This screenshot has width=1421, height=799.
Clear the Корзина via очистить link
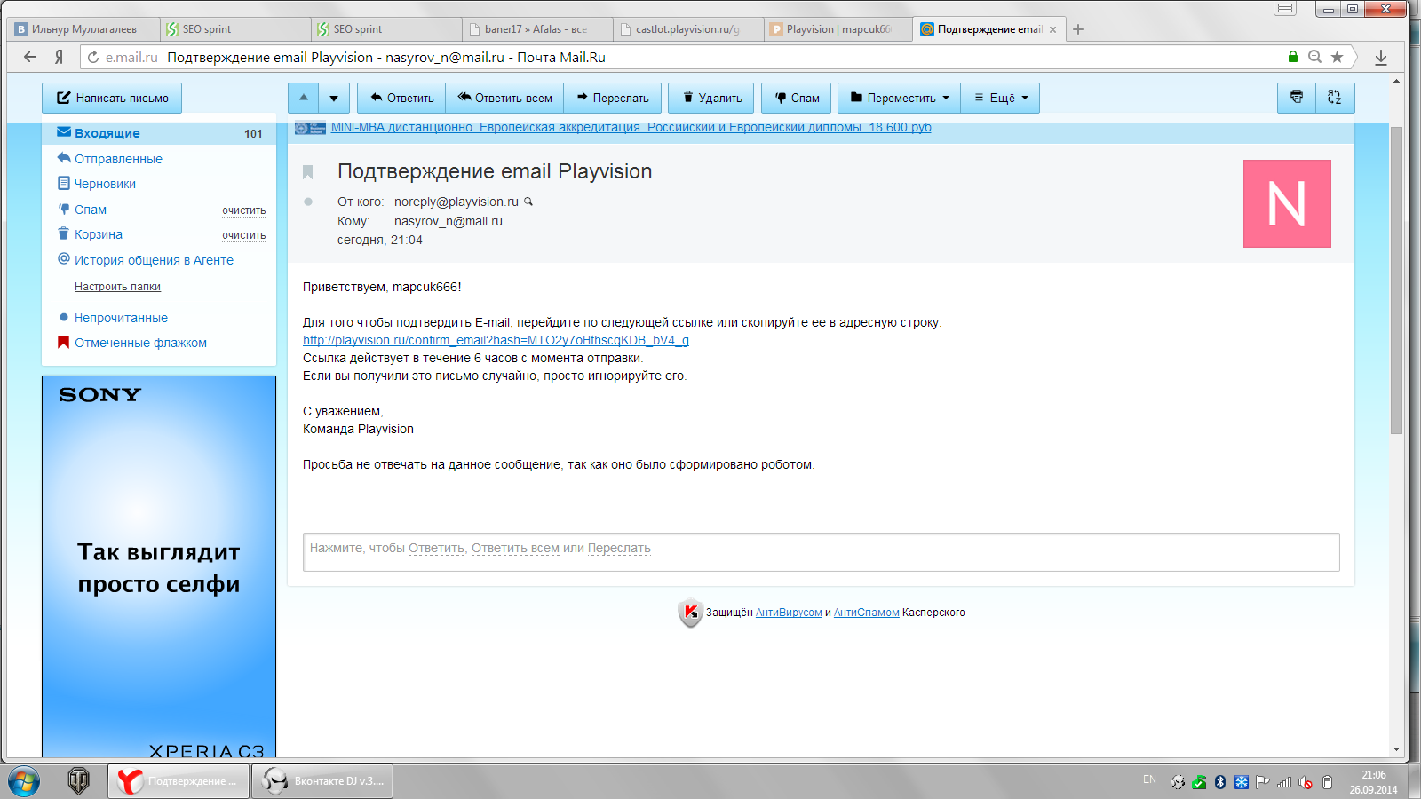coord(244,235)
